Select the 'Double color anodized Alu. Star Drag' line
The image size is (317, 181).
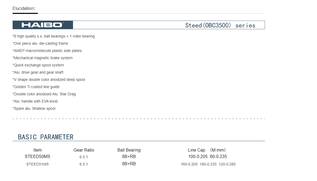pyautogui.click(x=44, y=94)
